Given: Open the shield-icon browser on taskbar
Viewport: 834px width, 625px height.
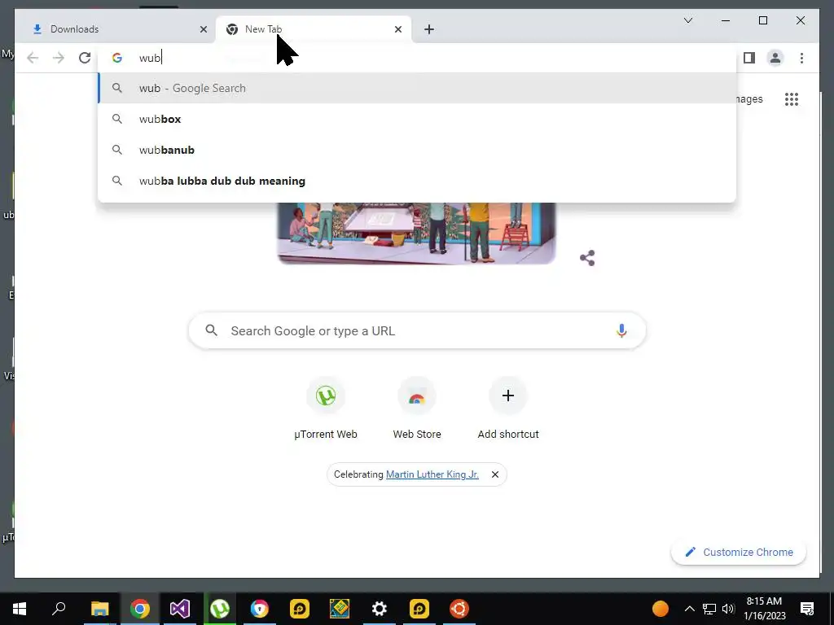Looking at the screenshot, I should pyautogui.click(x=260, y=609).
